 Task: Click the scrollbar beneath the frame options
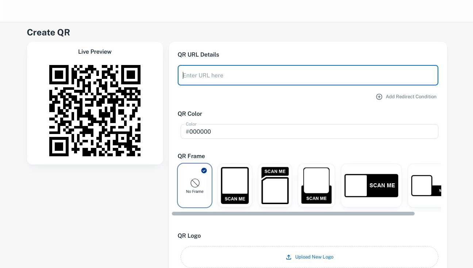pos(293,214)
